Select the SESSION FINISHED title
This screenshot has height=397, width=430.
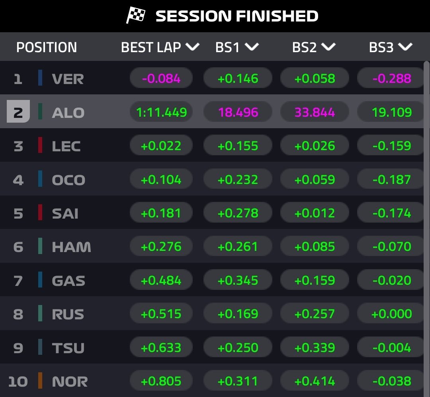tap(236, 16)
